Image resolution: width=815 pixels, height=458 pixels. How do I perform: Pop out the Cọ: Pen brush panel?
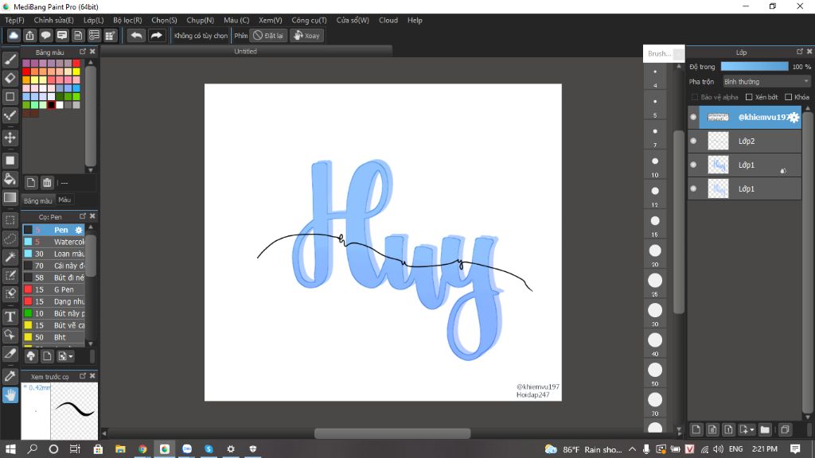[x=83, y=216]
